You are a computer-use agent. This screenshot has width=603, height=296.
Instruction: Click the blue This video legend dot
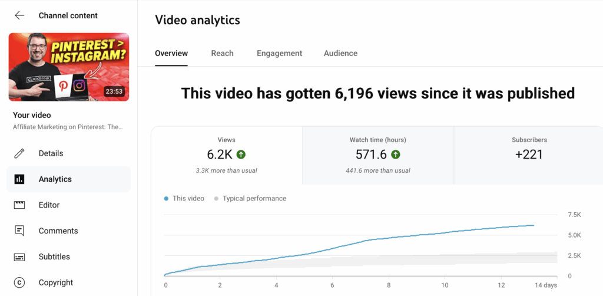coord(166,199)
